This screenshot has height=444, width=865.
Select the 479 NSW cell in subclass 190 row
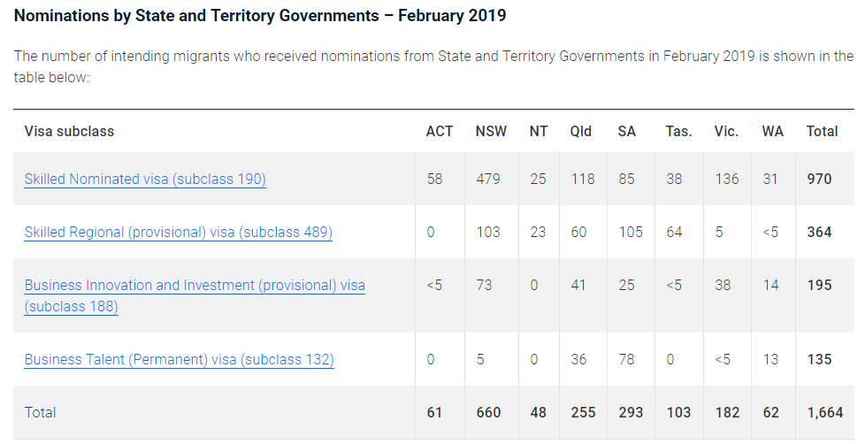click(x=487, y=180)
